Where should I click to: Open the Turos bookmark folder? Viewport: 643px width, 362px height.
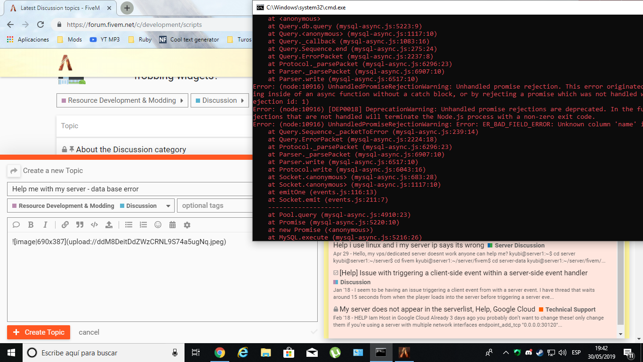coord(239,40)
